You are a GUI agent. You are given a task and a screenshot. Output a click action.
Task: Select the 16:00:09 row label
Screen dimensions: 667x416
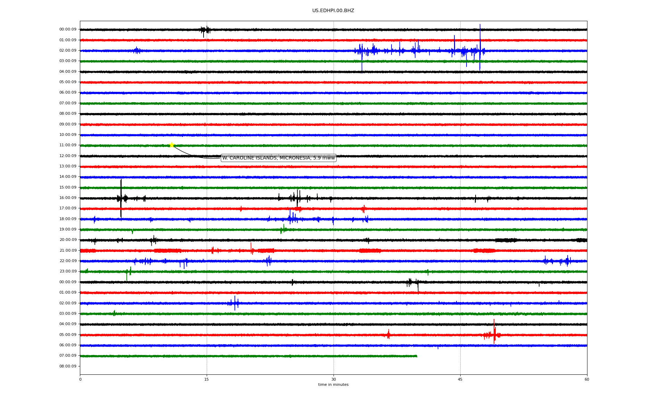pos(68,198)
